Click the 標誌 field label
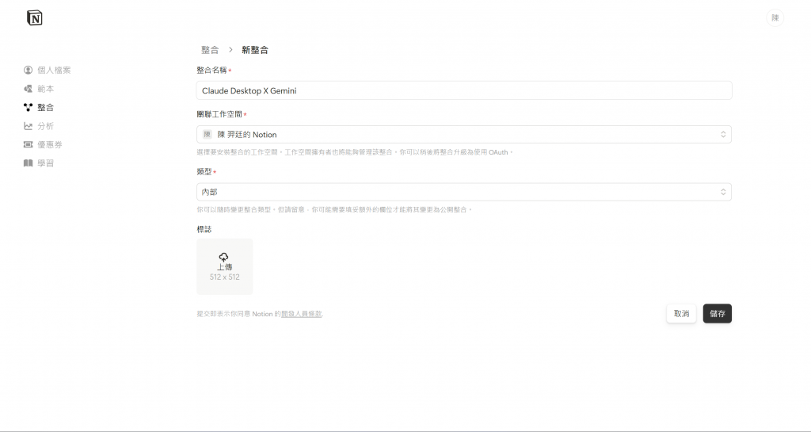Screen dimensions: 811x432 click(x=204, y=229)
